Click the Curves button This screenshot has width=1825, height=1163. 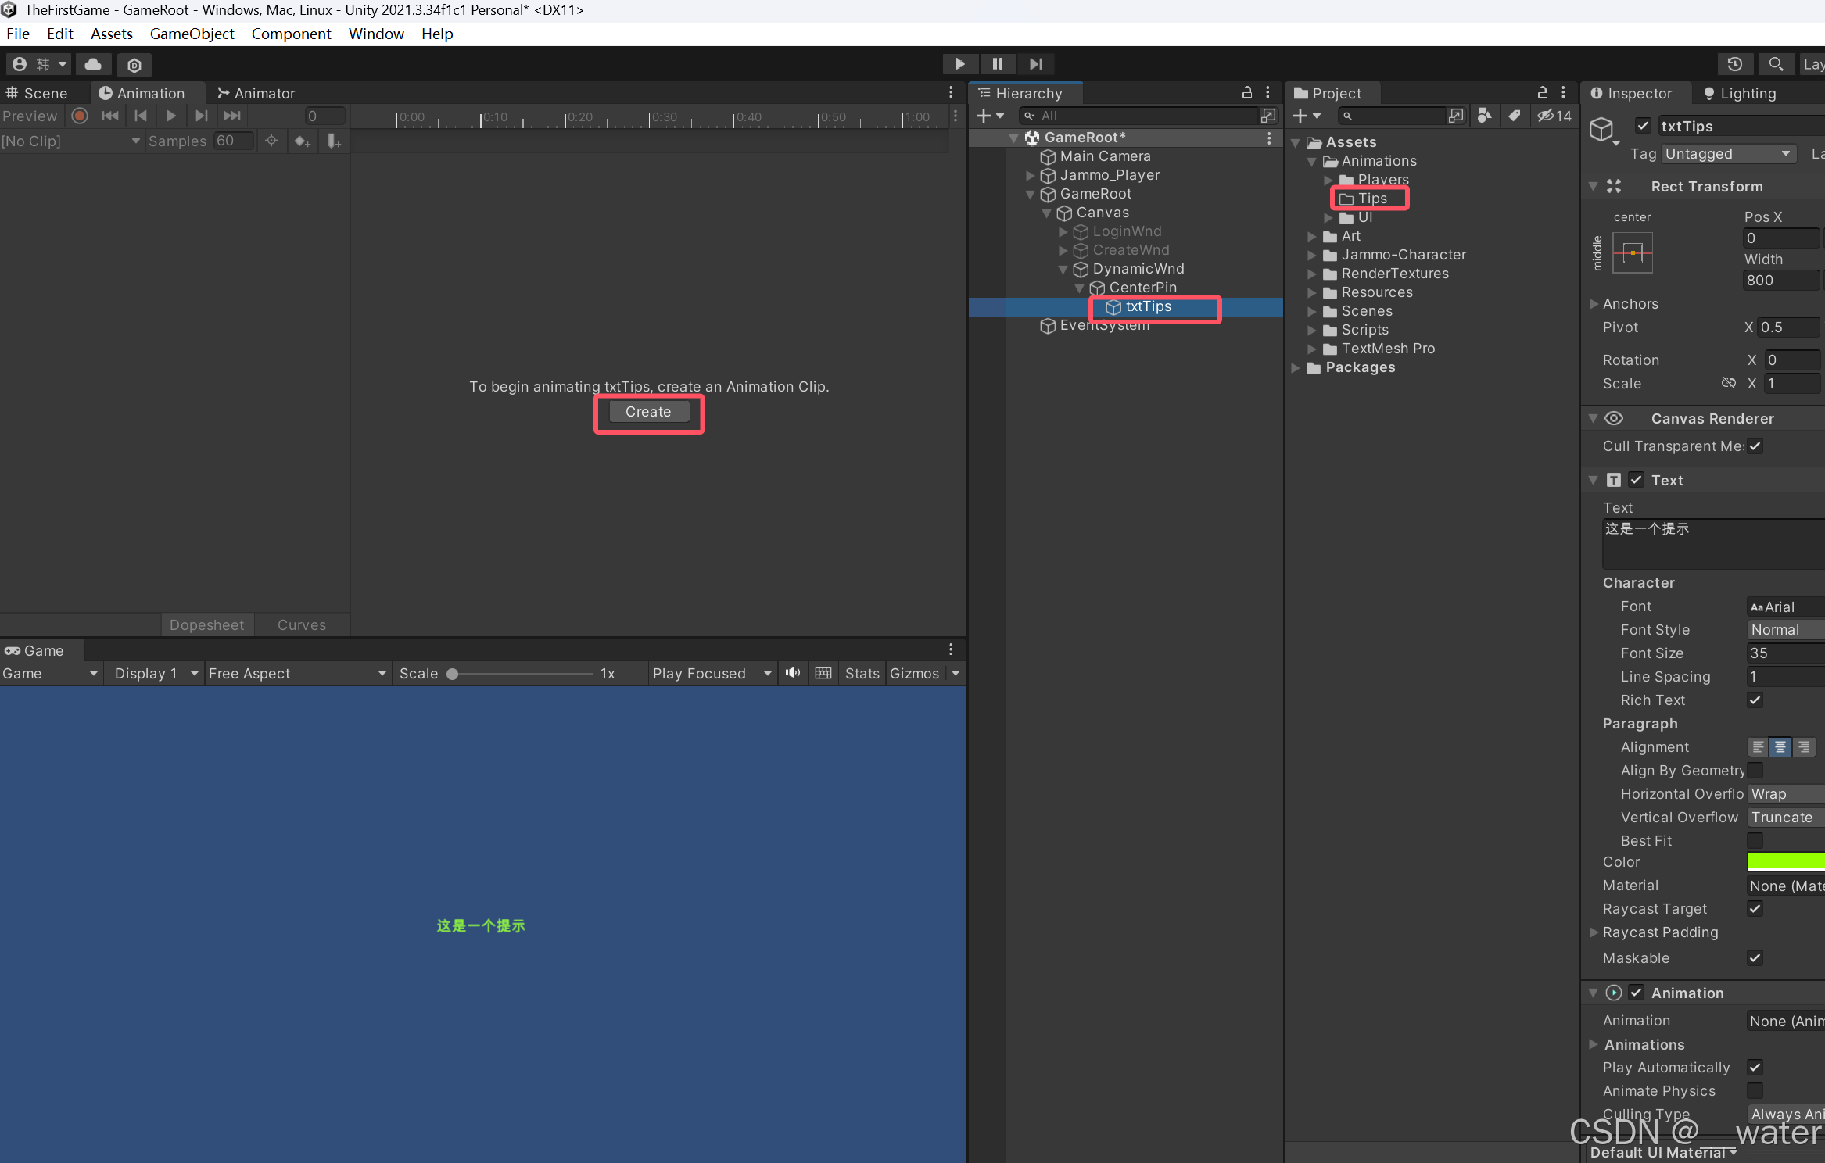click(301, 624)
